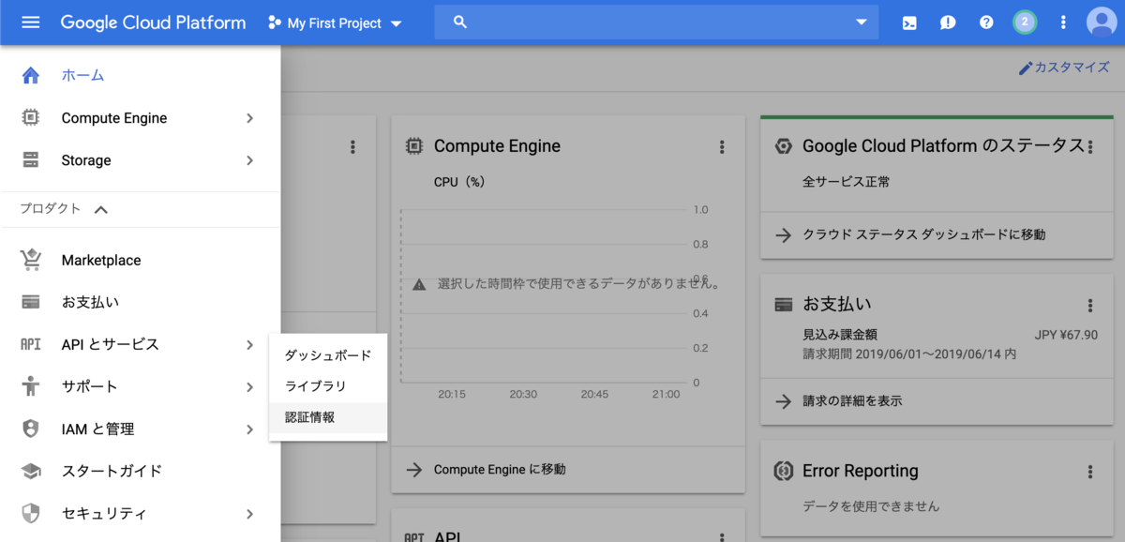Screen dimensions: 1125x542
Task: Open the top bar three-dot settings menu
Action: tap(1063, 23)
